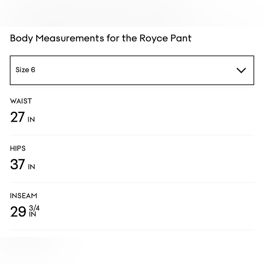
Task: Click the 3/4 fraction in inseam
Action: (34, 208)
